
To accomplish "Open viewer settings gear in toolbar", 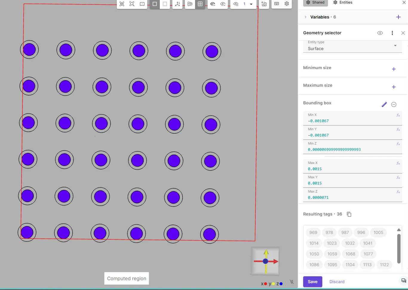I will pyautogui.click(x=287, y=4).
